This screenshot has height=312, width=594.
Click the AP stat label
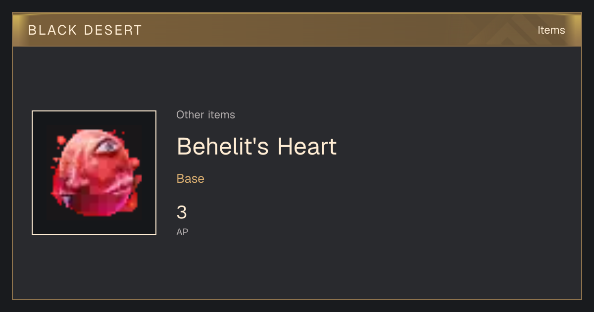pyautogui.click(x=182, y=232)
